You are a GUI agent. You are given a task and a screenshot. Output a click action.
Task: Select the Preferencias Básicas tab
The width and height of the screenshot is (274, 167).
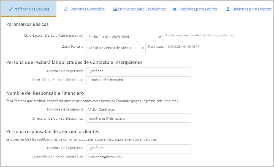point(31,9)
